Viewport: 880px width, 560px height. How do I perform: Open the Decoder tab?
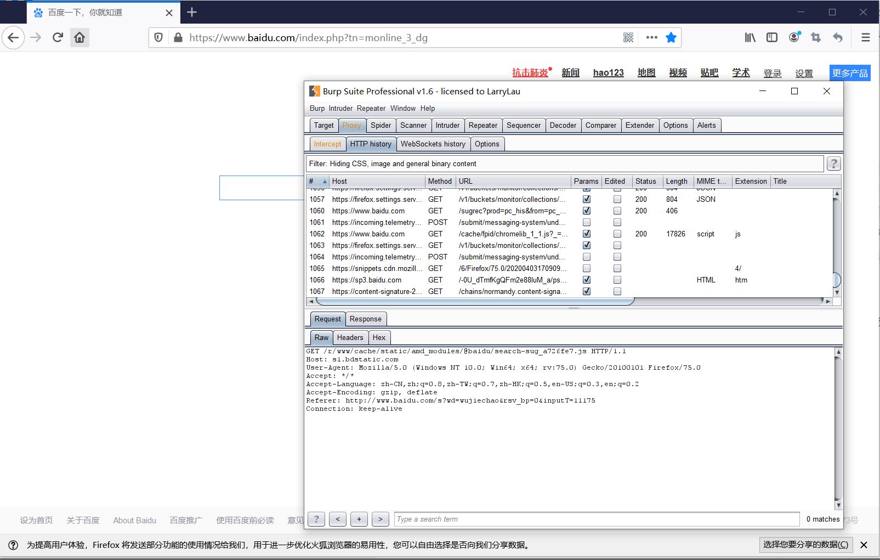(x=563, y=125)
